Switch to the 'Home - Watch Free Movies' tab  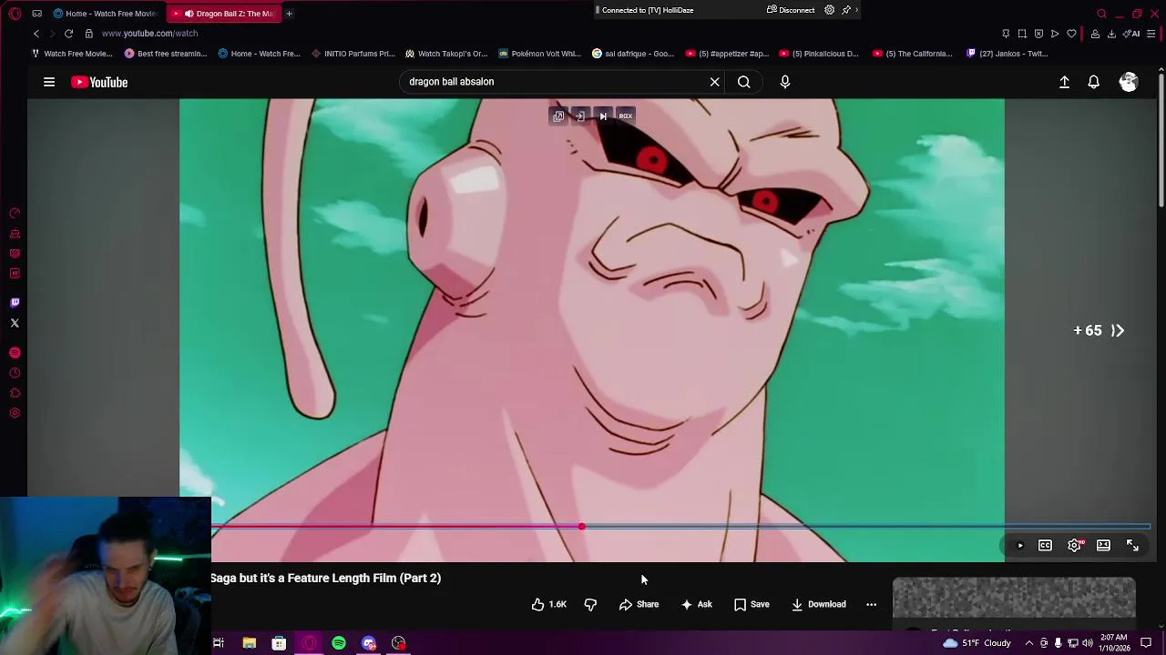pos(104,14)
